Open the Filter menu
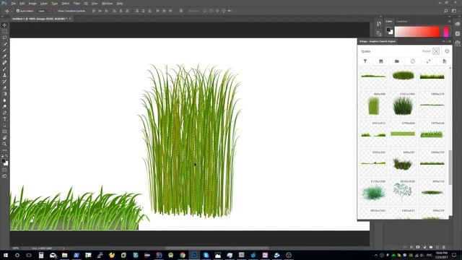Screen dimensions: 462x260 click(77, 3)
